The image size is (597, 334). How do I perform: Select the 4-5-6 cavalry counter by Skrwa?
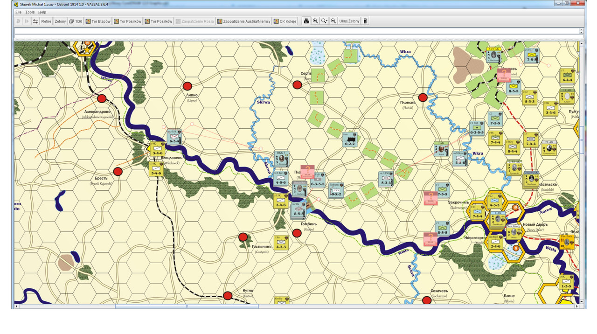click(281, 179)
